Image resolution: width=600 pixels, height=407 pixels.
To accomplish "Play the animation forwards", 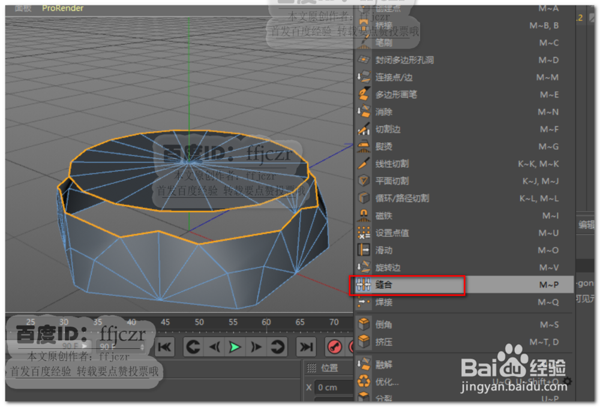I will (235, 347).
